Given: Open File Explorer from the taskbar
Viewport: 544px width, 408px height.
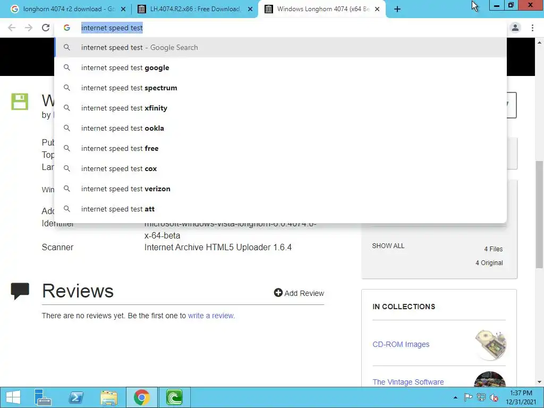Looking at the screenshot, I should 108,397.
